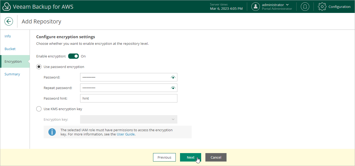This screenshot has width=355, height=166.
Task: Open notifications via the bell icon
Action: tap(305, 6)
